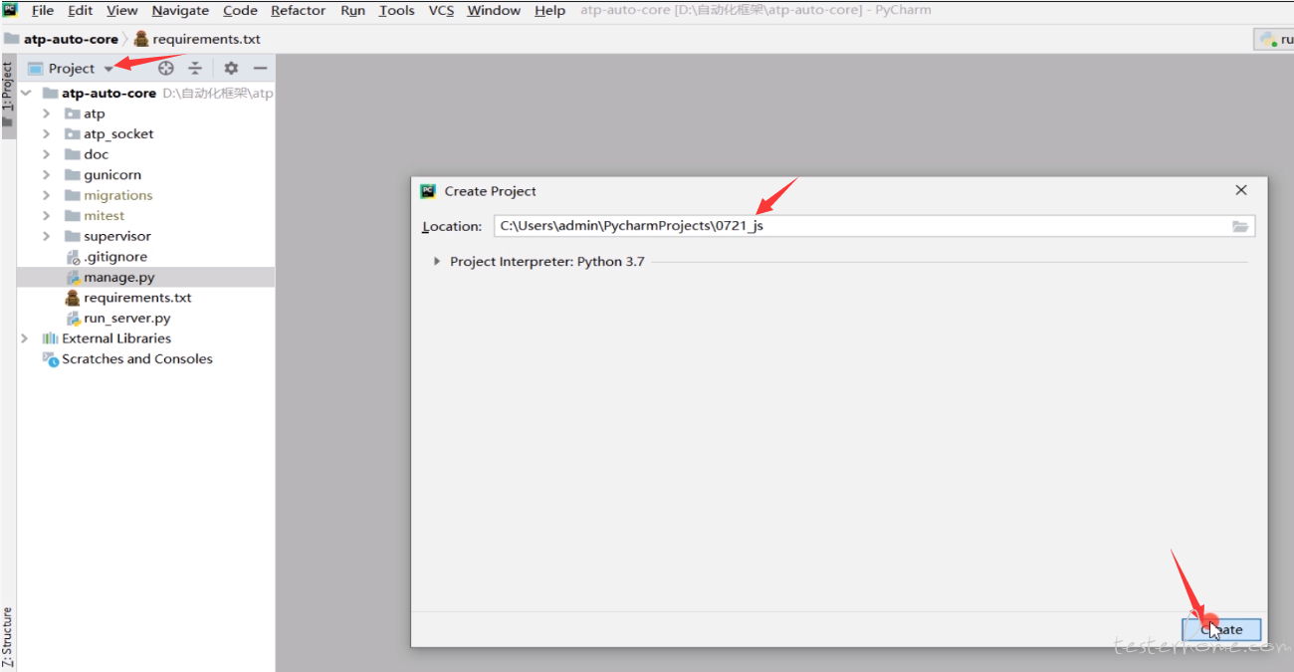Expand the gunicorn folder
This screenshot has height=672, width=1294.
coord(46,175)
